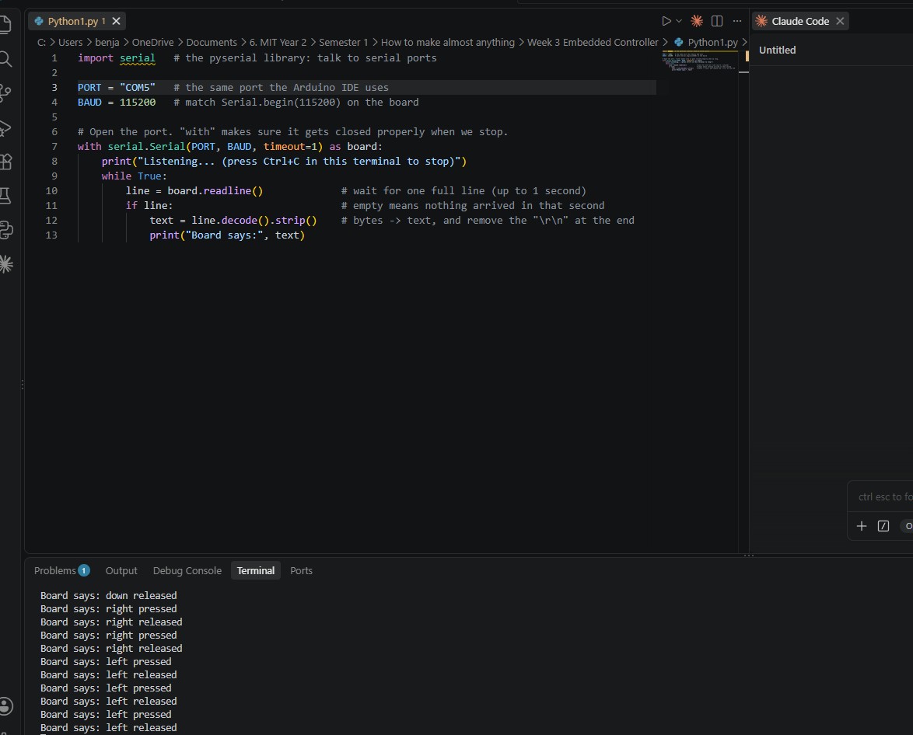The width and height of the screenshot is (913, 735).
Task: Click the plus button in Claude input
Action: point(861,526)
